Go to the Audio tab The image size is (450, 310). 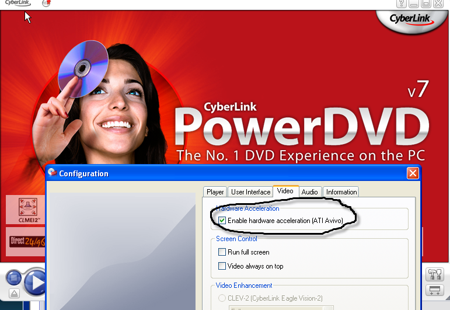coord(310,192)
